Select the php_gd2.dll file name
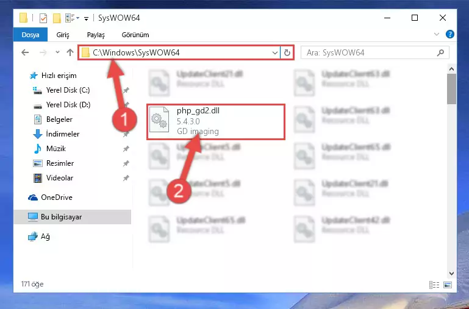Screen dimensions: 469x309 [x=198, y=110]
